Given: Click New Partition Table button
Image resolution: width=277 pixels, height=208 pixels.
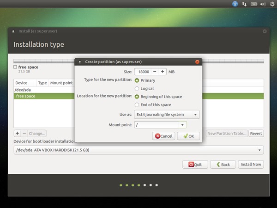Looking at the screenshot, I should coord(227,134).
